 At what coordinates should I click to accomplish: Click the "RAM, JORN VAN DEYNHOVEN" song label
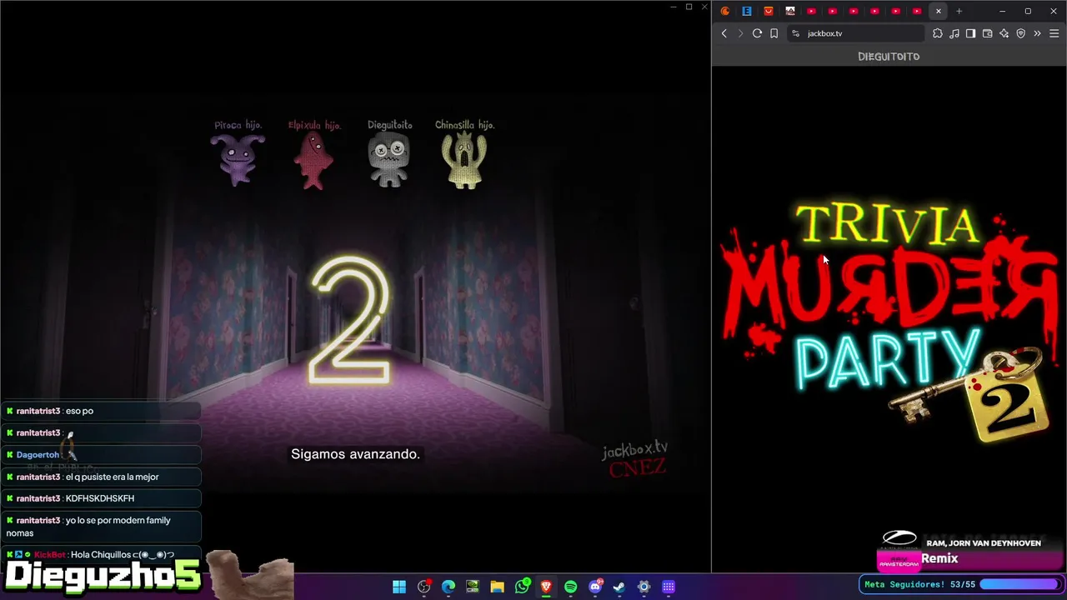pos(983,543)
